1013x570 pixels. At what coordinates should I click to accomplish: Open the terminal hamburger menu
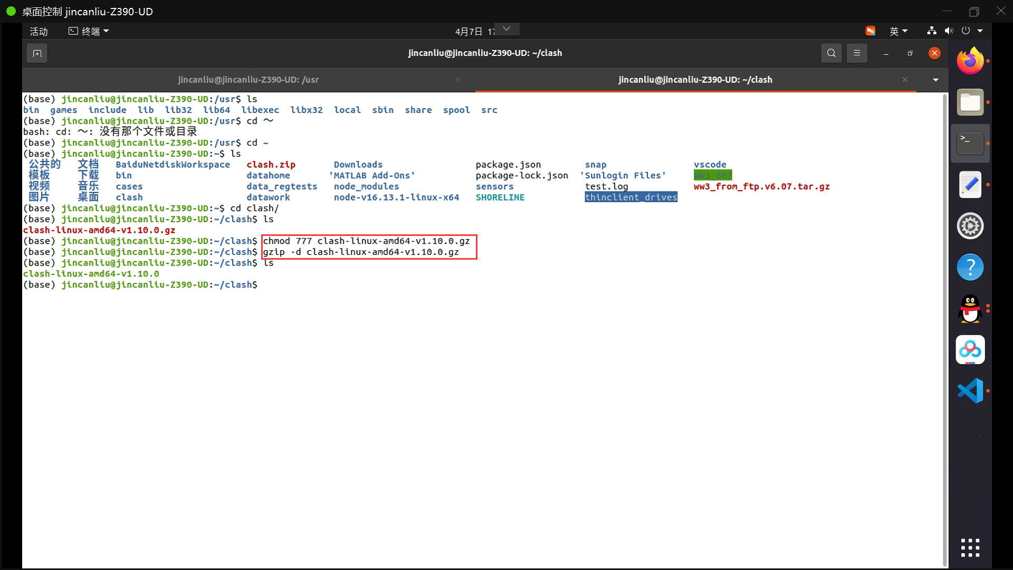tap(857, 53)
